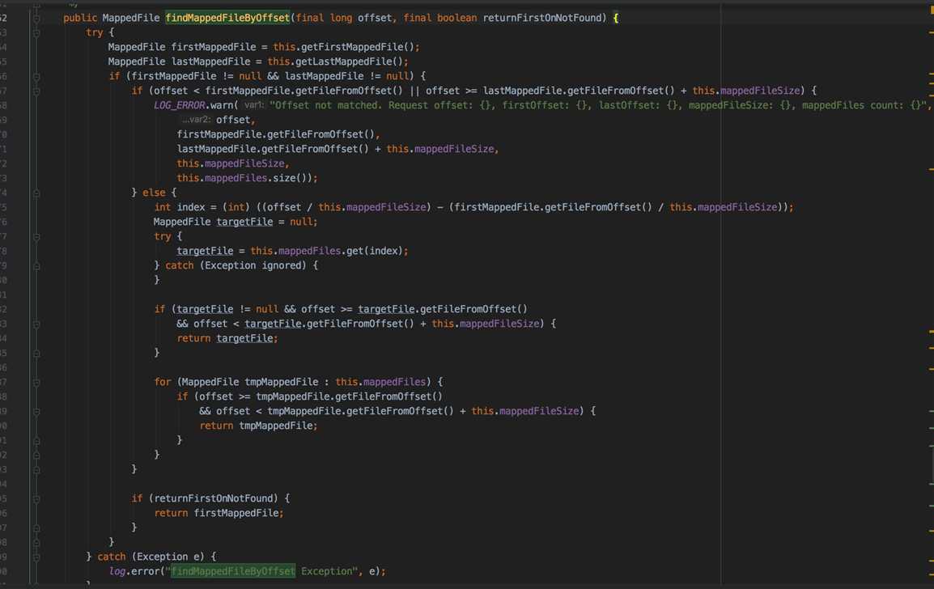Click mappedFiles.get(index) call
This screenshot has height=589, width=934.
(x=341, y=251)
